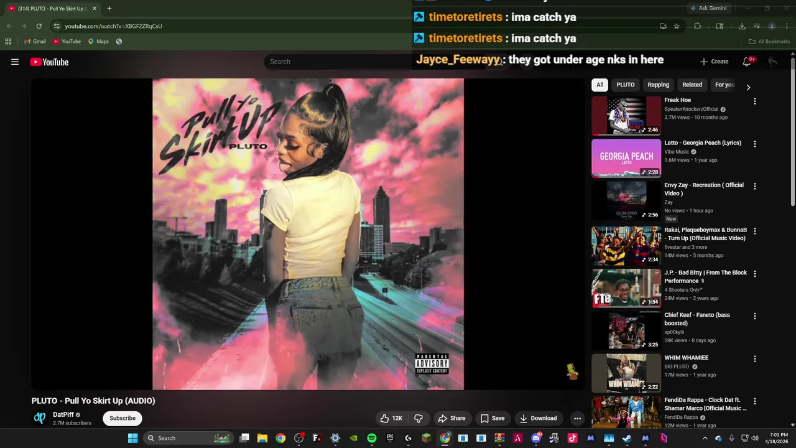796x448 pixels.
Task: Open the DatPiff channel name link
Action: click(x=63, y=414)
